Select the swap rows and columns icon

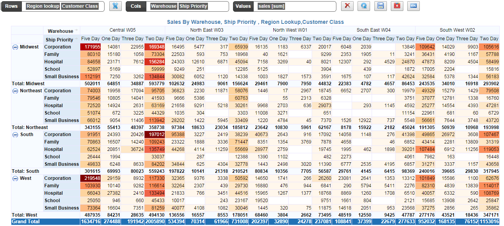(x=115, y=6)
